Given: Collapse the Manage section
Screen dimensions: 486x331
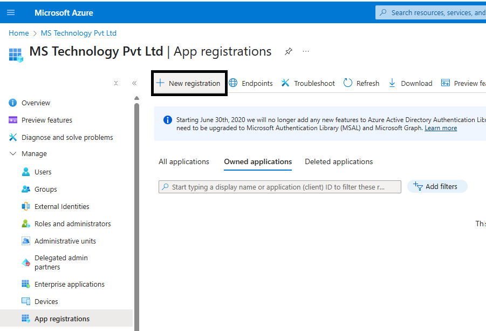Looking at the screenshot, I should [13, 153].
